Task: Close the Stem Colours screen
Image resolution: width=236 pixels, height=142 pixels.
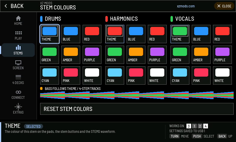Action: pyautogui.click(x=224, y=6)
